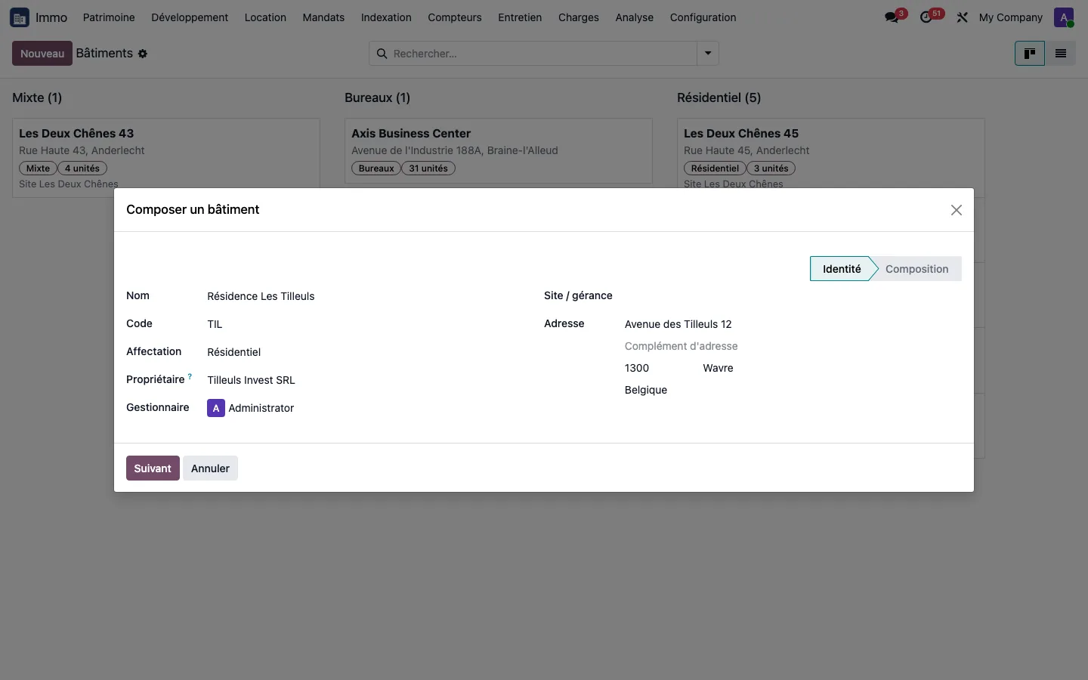Screen dimensions: 1088x680
Task: Open the Site / gérance field
Action: click(x=793, y=296)
